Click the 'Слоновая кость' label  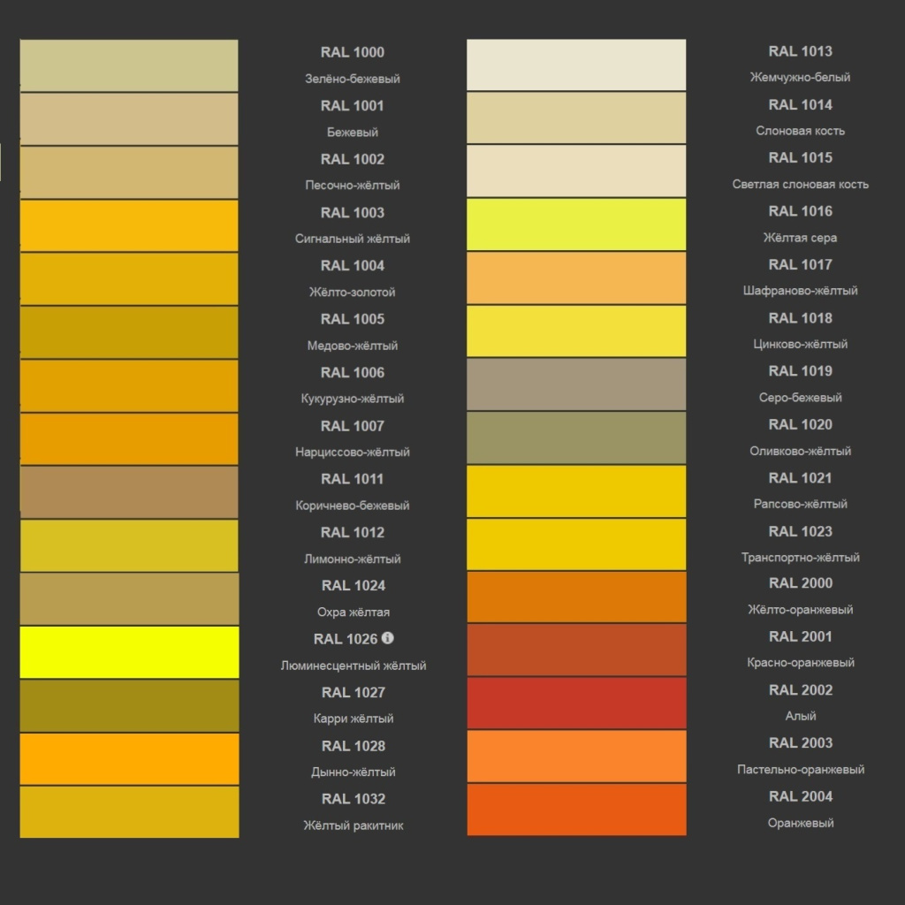pos(800,131)
